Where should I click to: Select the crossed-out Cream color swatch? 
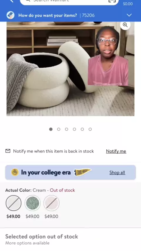click(x=14, y=203)
